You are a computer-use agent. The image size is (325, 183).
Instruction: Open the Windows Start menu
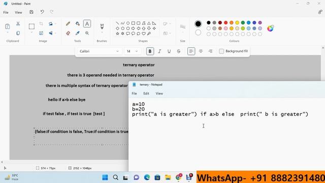pyautogui.click(x=105, y=177)
